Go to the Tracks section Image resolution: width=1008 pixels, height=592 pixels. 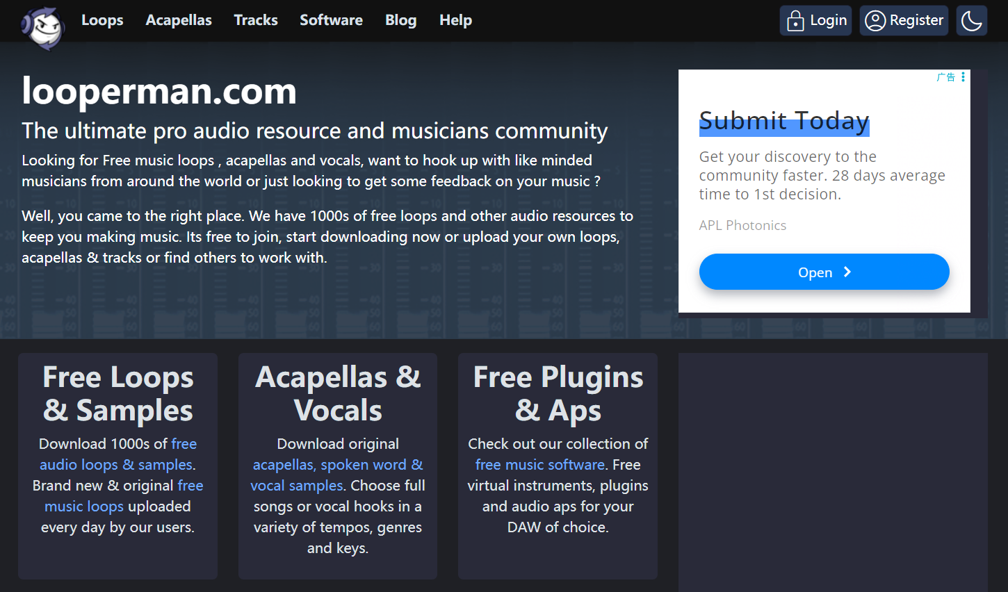(x=256, y=20)
